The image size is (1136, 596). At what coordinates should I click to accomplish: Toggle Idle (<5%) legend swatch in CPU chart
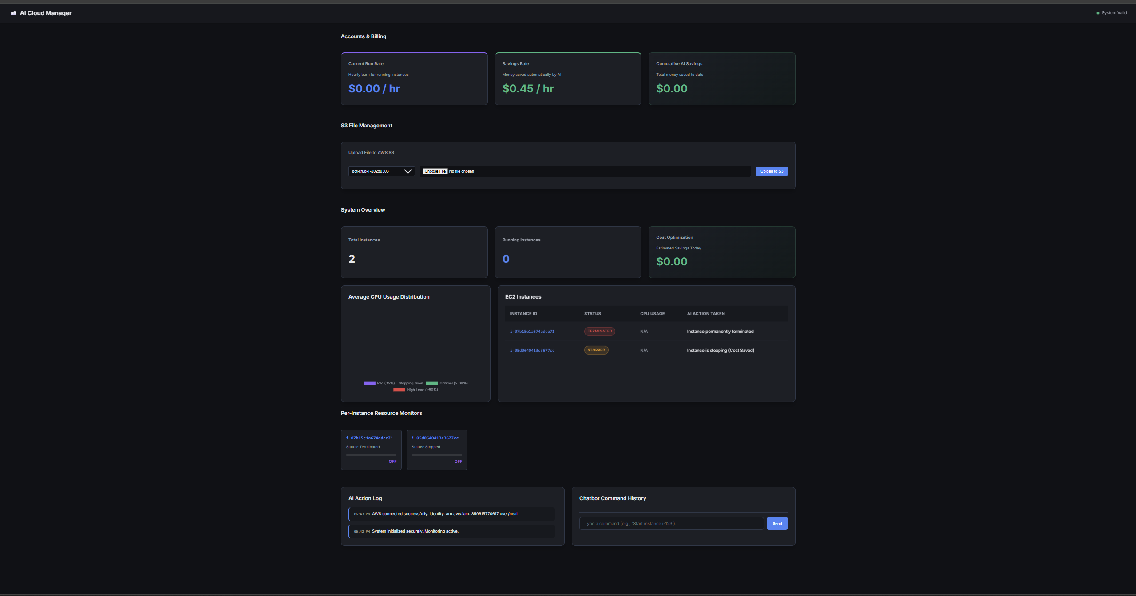(369, 383)
